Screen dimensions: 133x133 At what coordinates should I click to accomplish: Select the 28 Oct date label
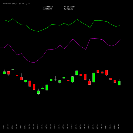(x=8, y=127)
